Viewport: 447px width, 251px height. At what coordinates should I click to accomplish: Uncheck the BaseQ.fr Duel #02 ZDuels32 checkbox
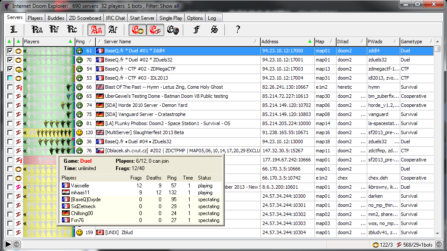tap(10, 60)
